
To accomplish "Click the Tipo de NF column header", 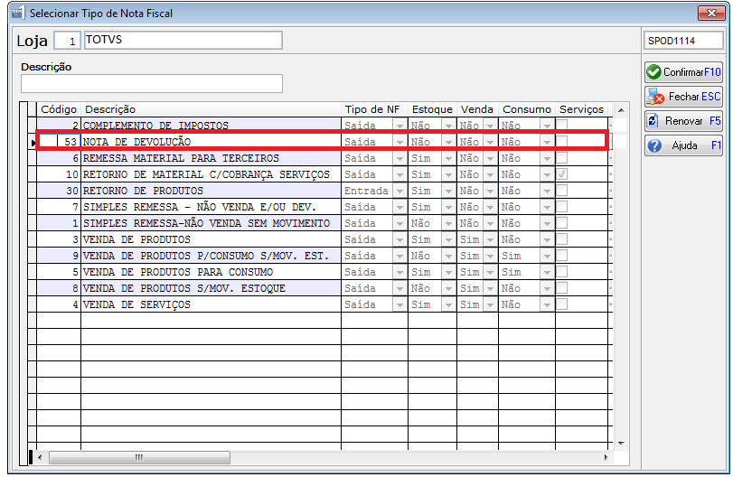I will [374, 109].
